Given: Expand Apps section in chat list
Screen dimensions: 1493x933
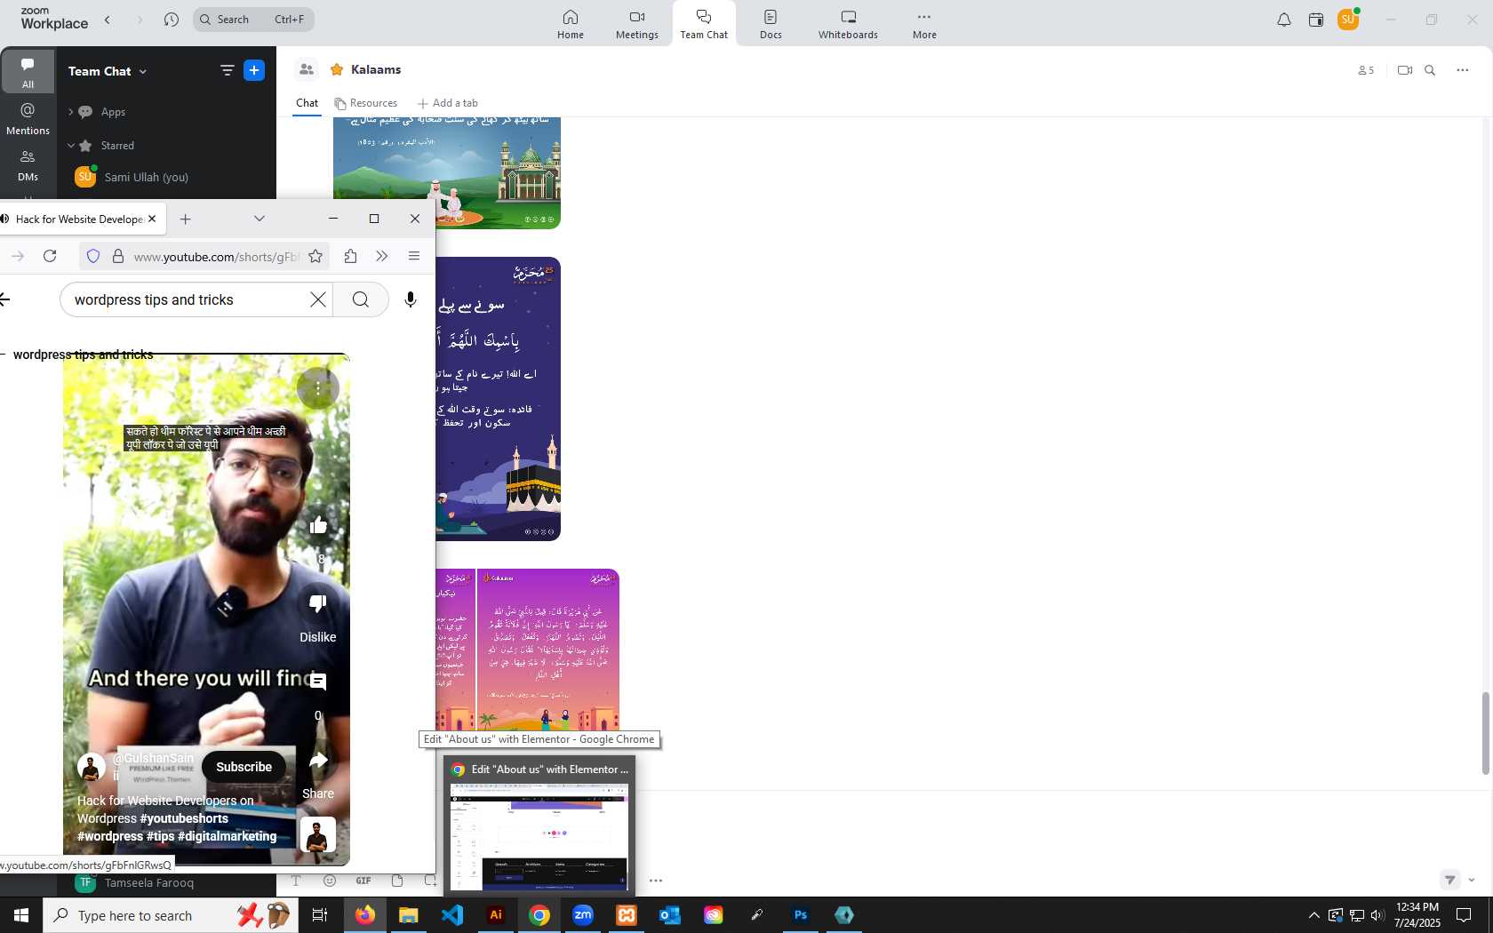Looking at the screenshot, I should pos(70,112).
